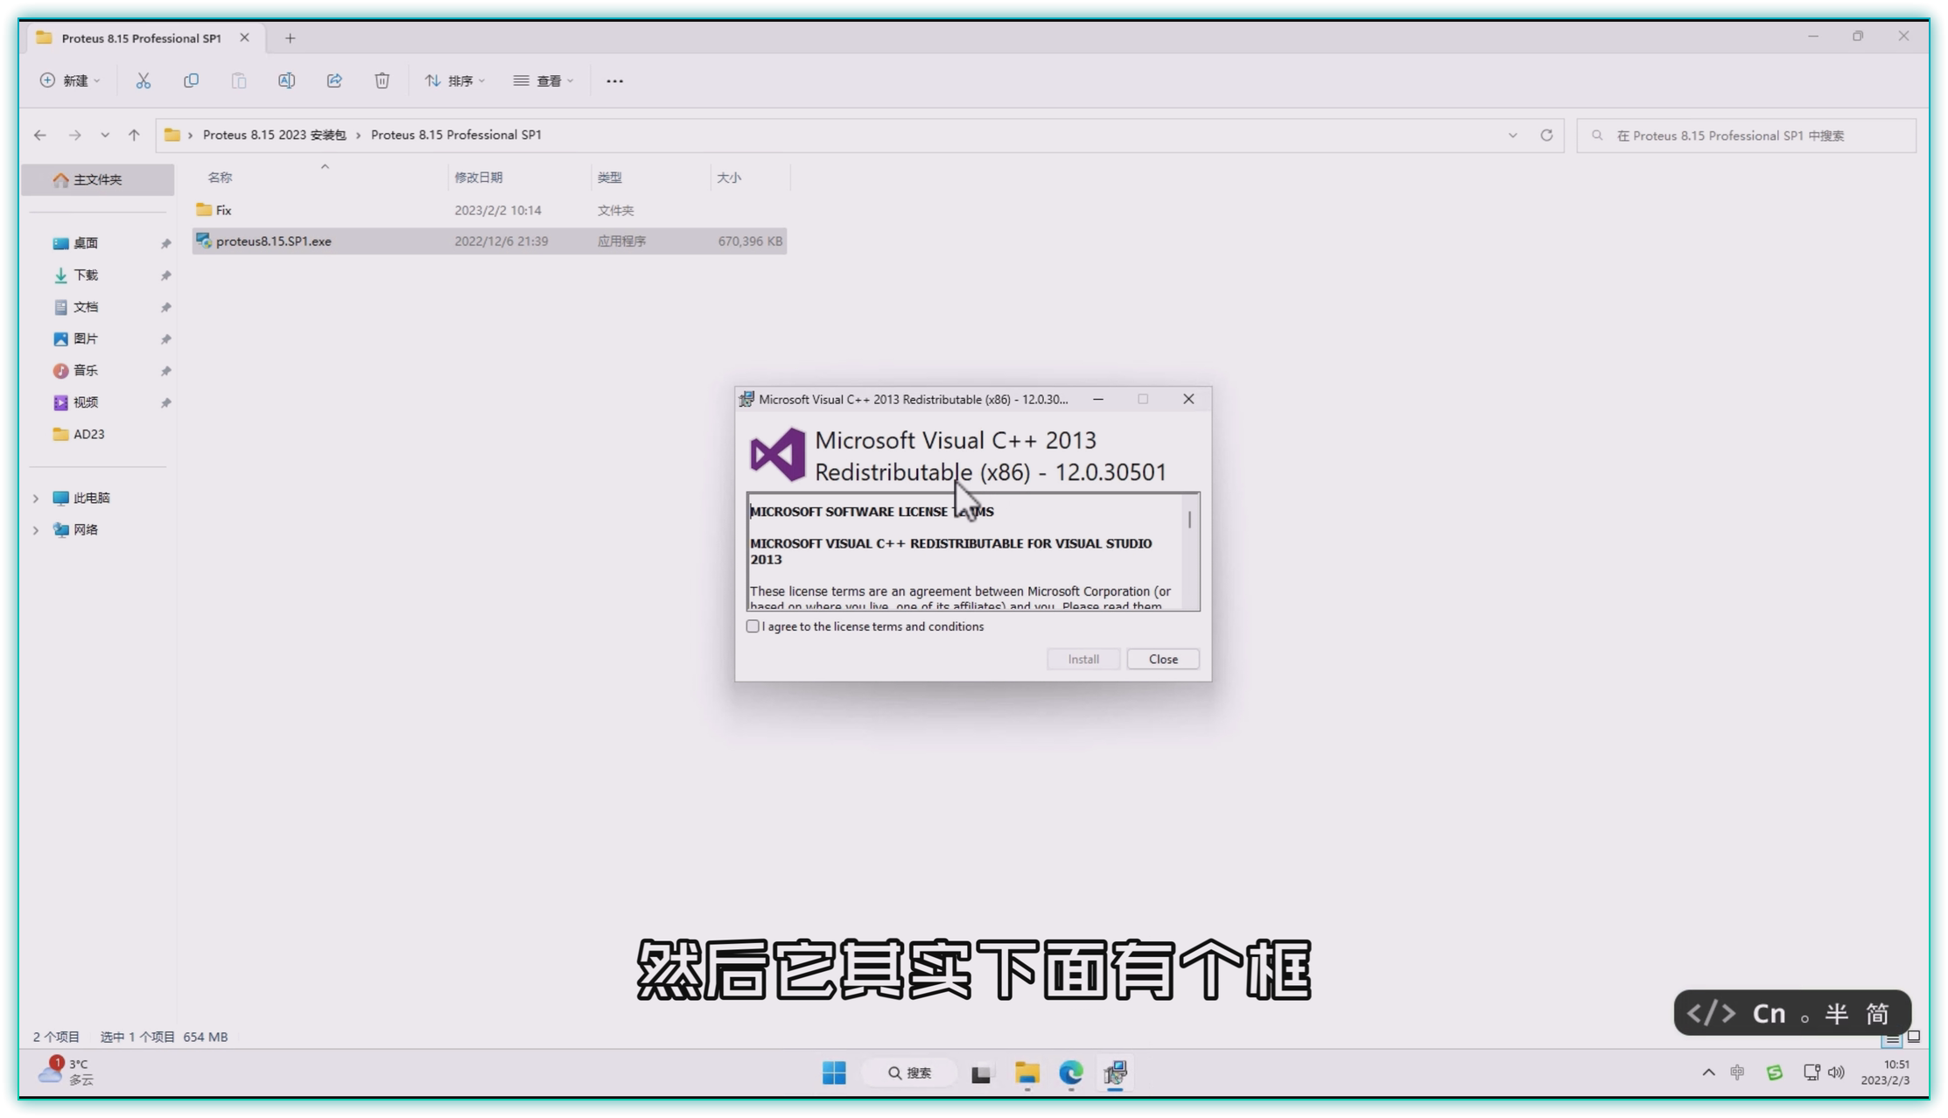Sort by 名称 (Name) column header

pyautogui.click(x=220, y=178)
